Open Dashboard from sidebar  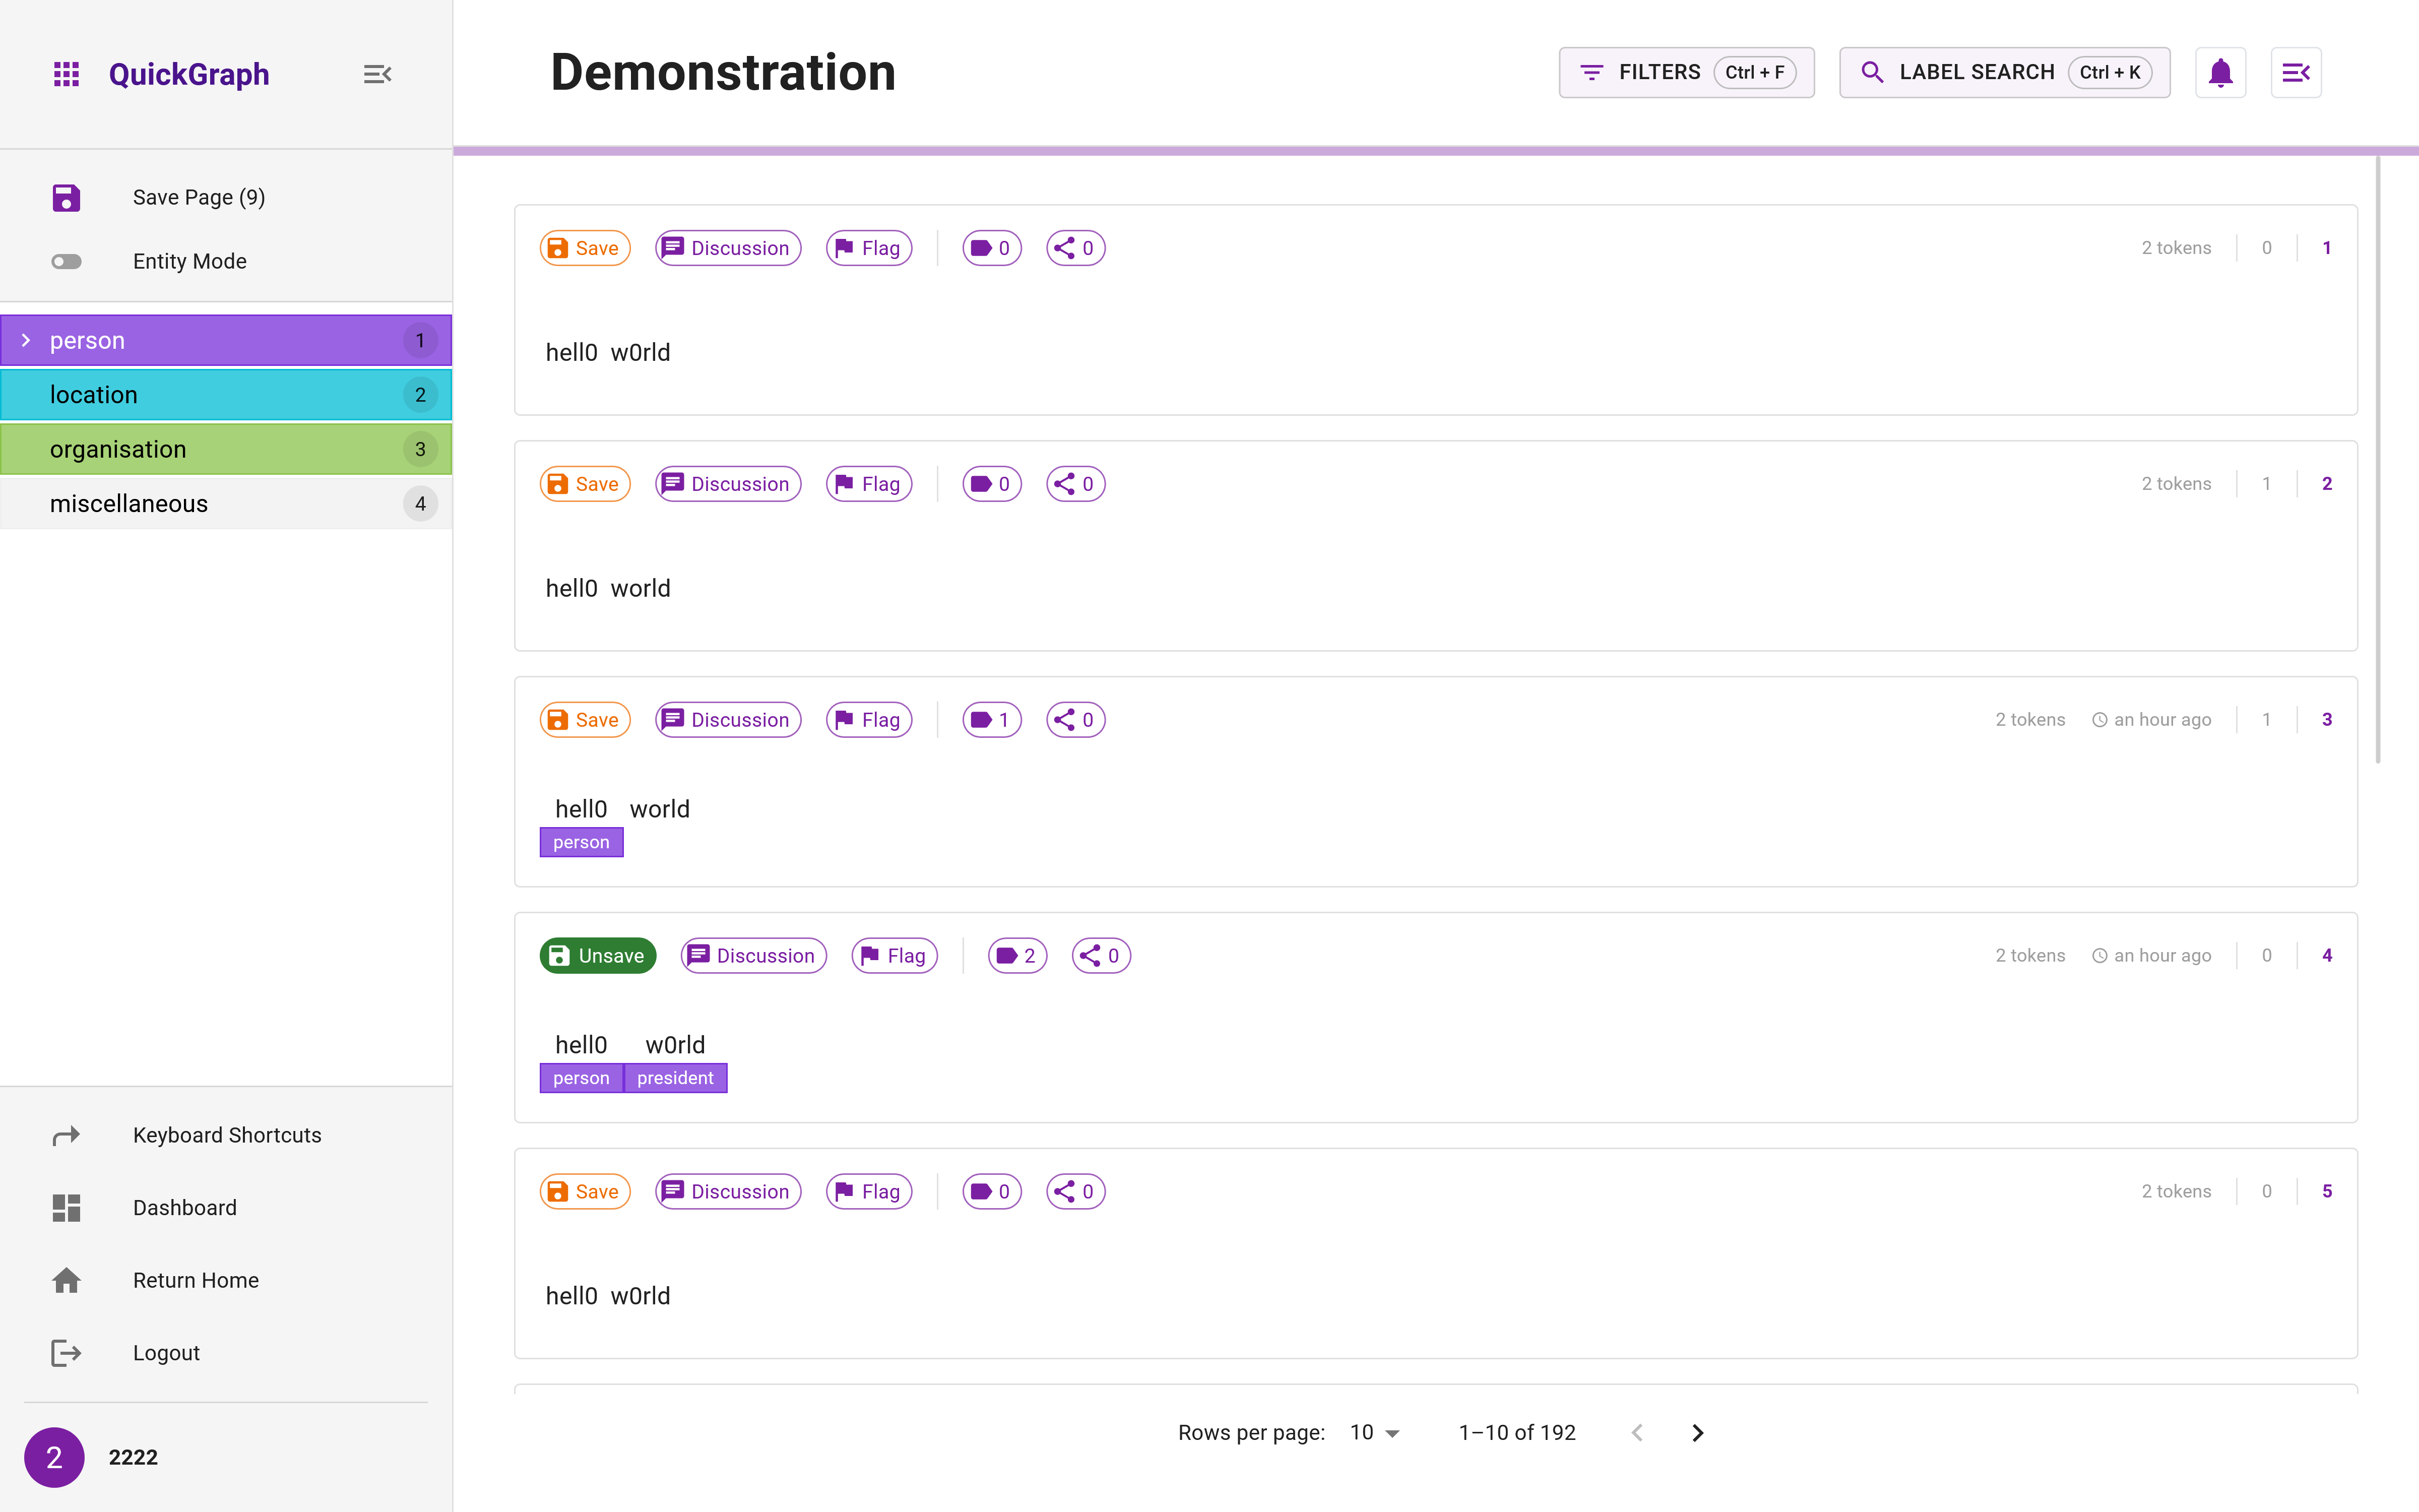pos(185,1208)
